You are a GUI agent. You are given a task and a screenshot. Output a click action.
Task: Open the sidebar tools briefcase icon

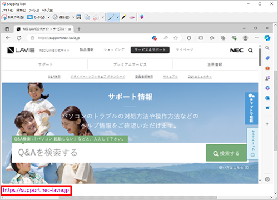[267, 68]
